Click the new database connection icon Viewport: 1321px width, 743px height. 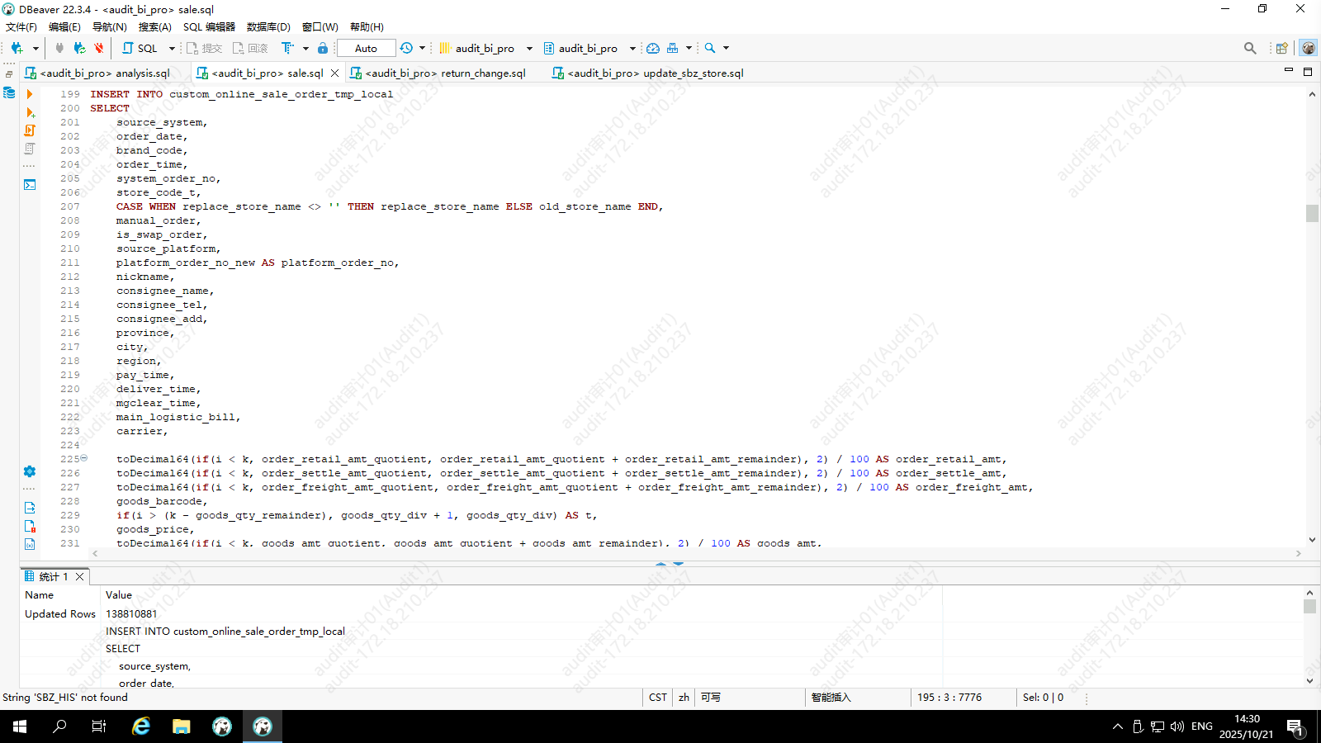(17, 49)
